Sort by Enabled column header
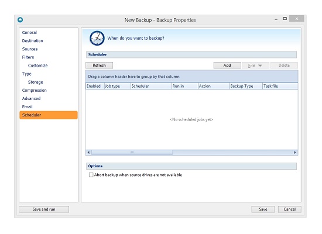The image size is (322, 234). point(95,86)
